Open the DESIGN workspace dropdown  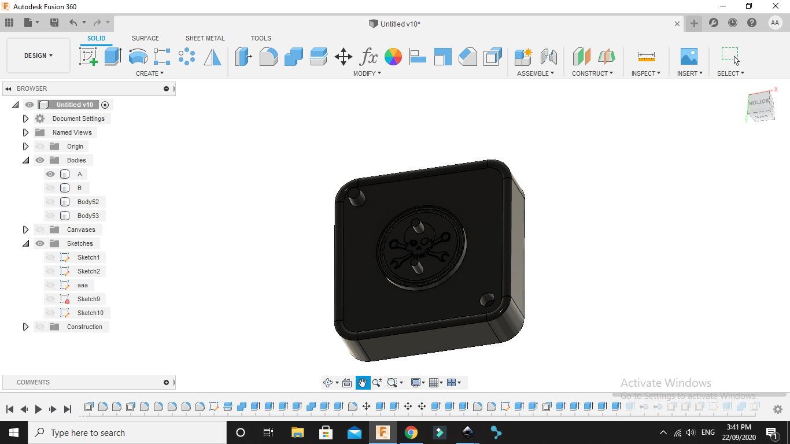38,55
